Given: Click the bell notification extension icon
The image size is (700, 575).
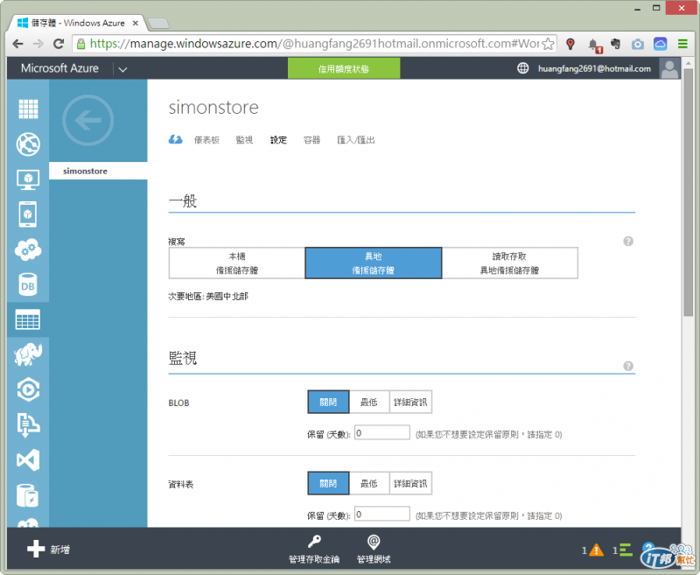Looking at the screenshot, I should 594,44.
